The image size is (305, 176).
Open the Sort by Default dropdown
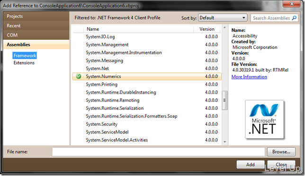[223, 18]
